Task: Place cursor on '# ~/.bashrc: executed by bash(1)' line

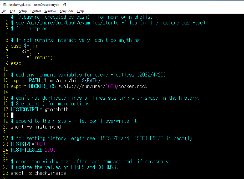Action: pos(82,17)
